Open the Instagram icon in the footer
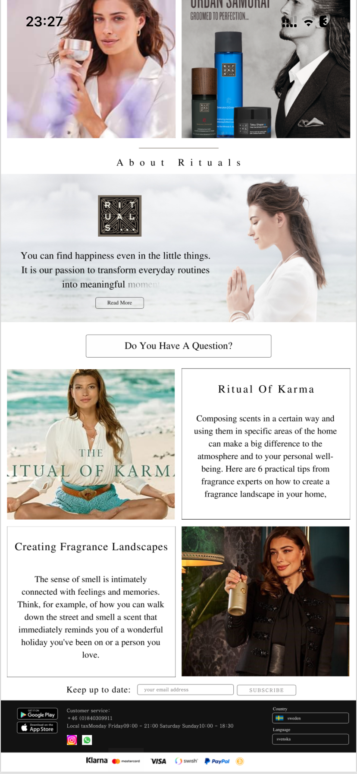The image size is (357, 774). [x=72, y=740]
